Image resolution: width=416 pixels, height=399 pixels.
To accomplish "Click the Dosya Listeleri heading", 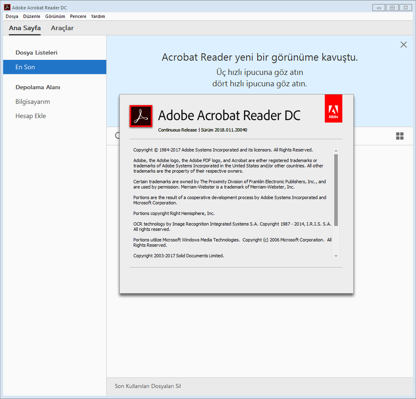I will click(x=36, y=52).
